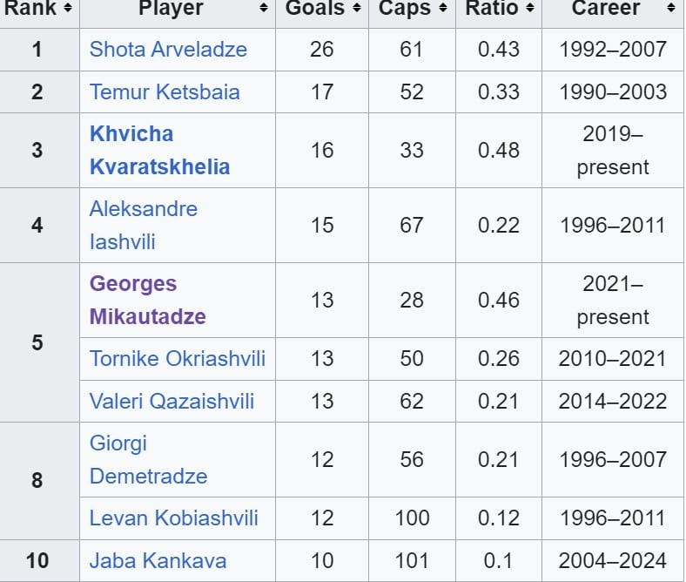
Task: Open Temur Ketsbaia link
Action: coord(165,91)
